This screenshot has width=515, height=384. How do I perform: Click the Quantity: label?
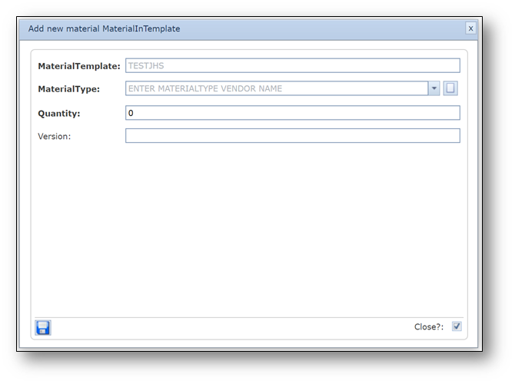tap(58, 114)
